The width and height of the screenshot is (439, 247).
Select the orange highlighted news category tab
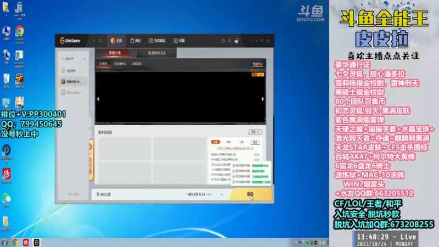pos(215,142)
